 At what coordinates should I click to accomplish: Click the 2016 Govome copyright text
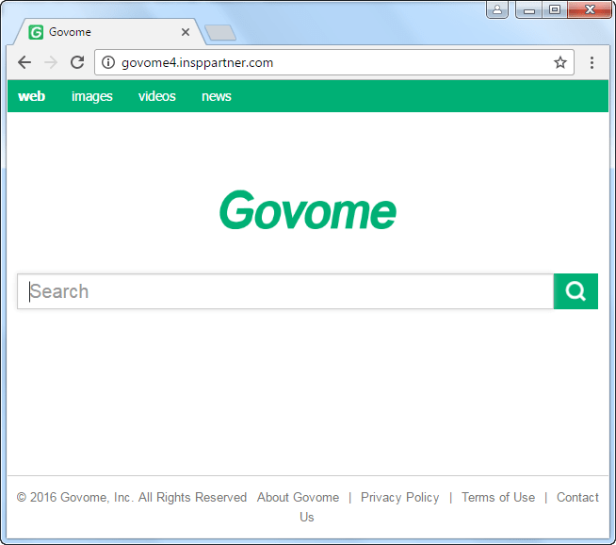tap(131, 498)
